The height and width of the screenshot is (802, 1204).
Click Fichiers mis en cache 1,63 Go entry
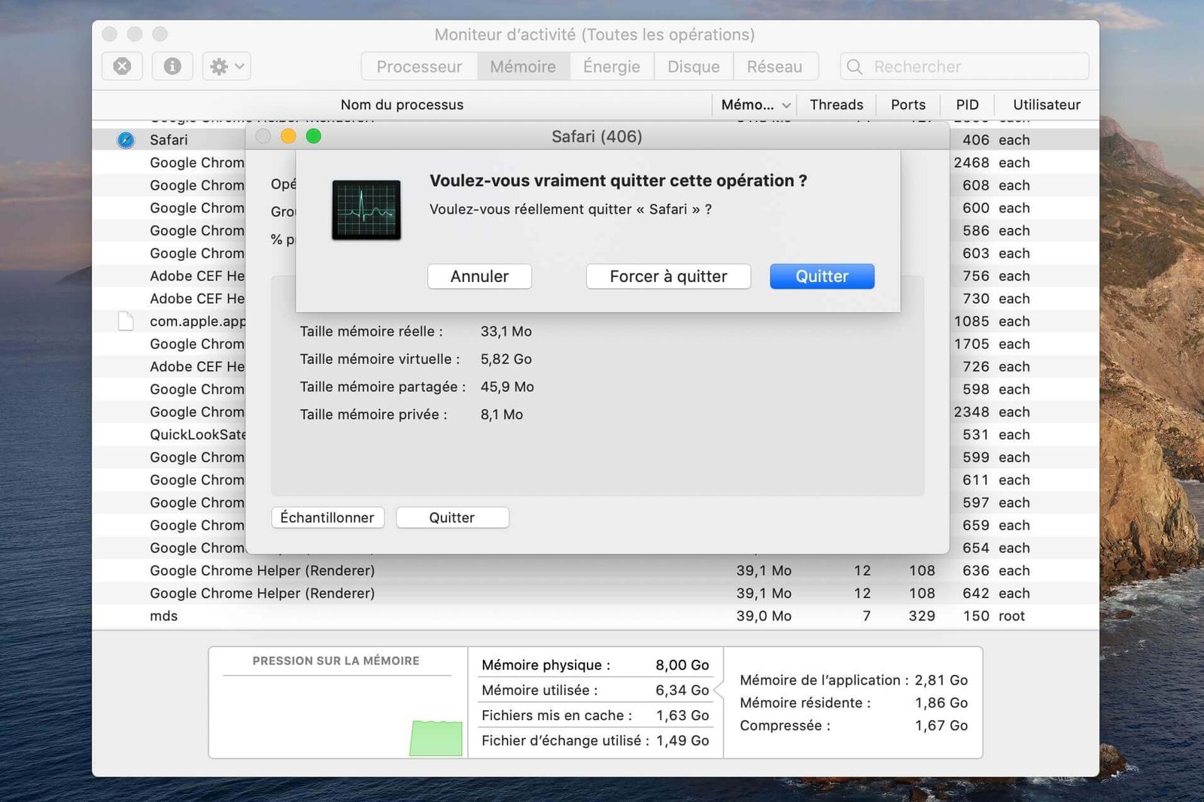(x=595, y=715)
